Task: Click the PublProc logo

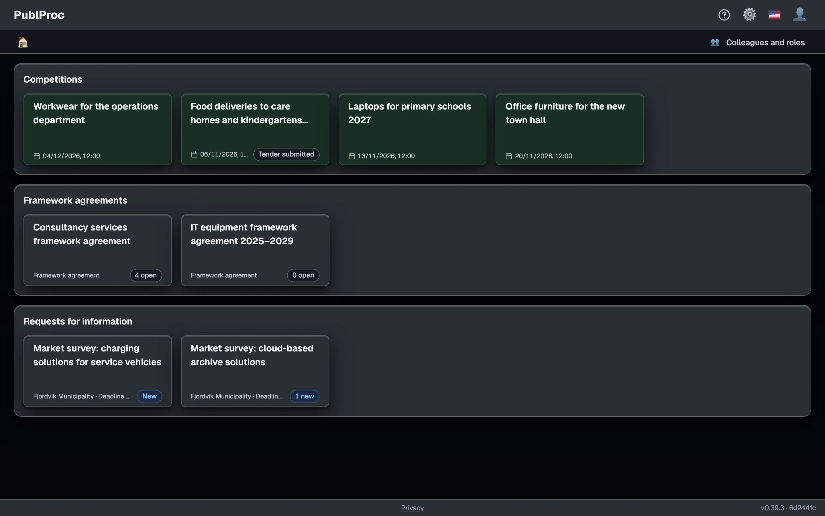Action: click(x=39, y=15)
